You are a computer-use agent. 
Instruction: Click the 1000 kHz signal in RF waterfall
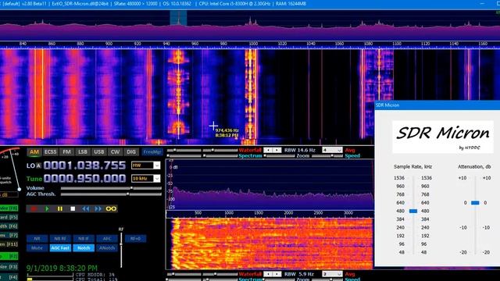click(251, 95)
